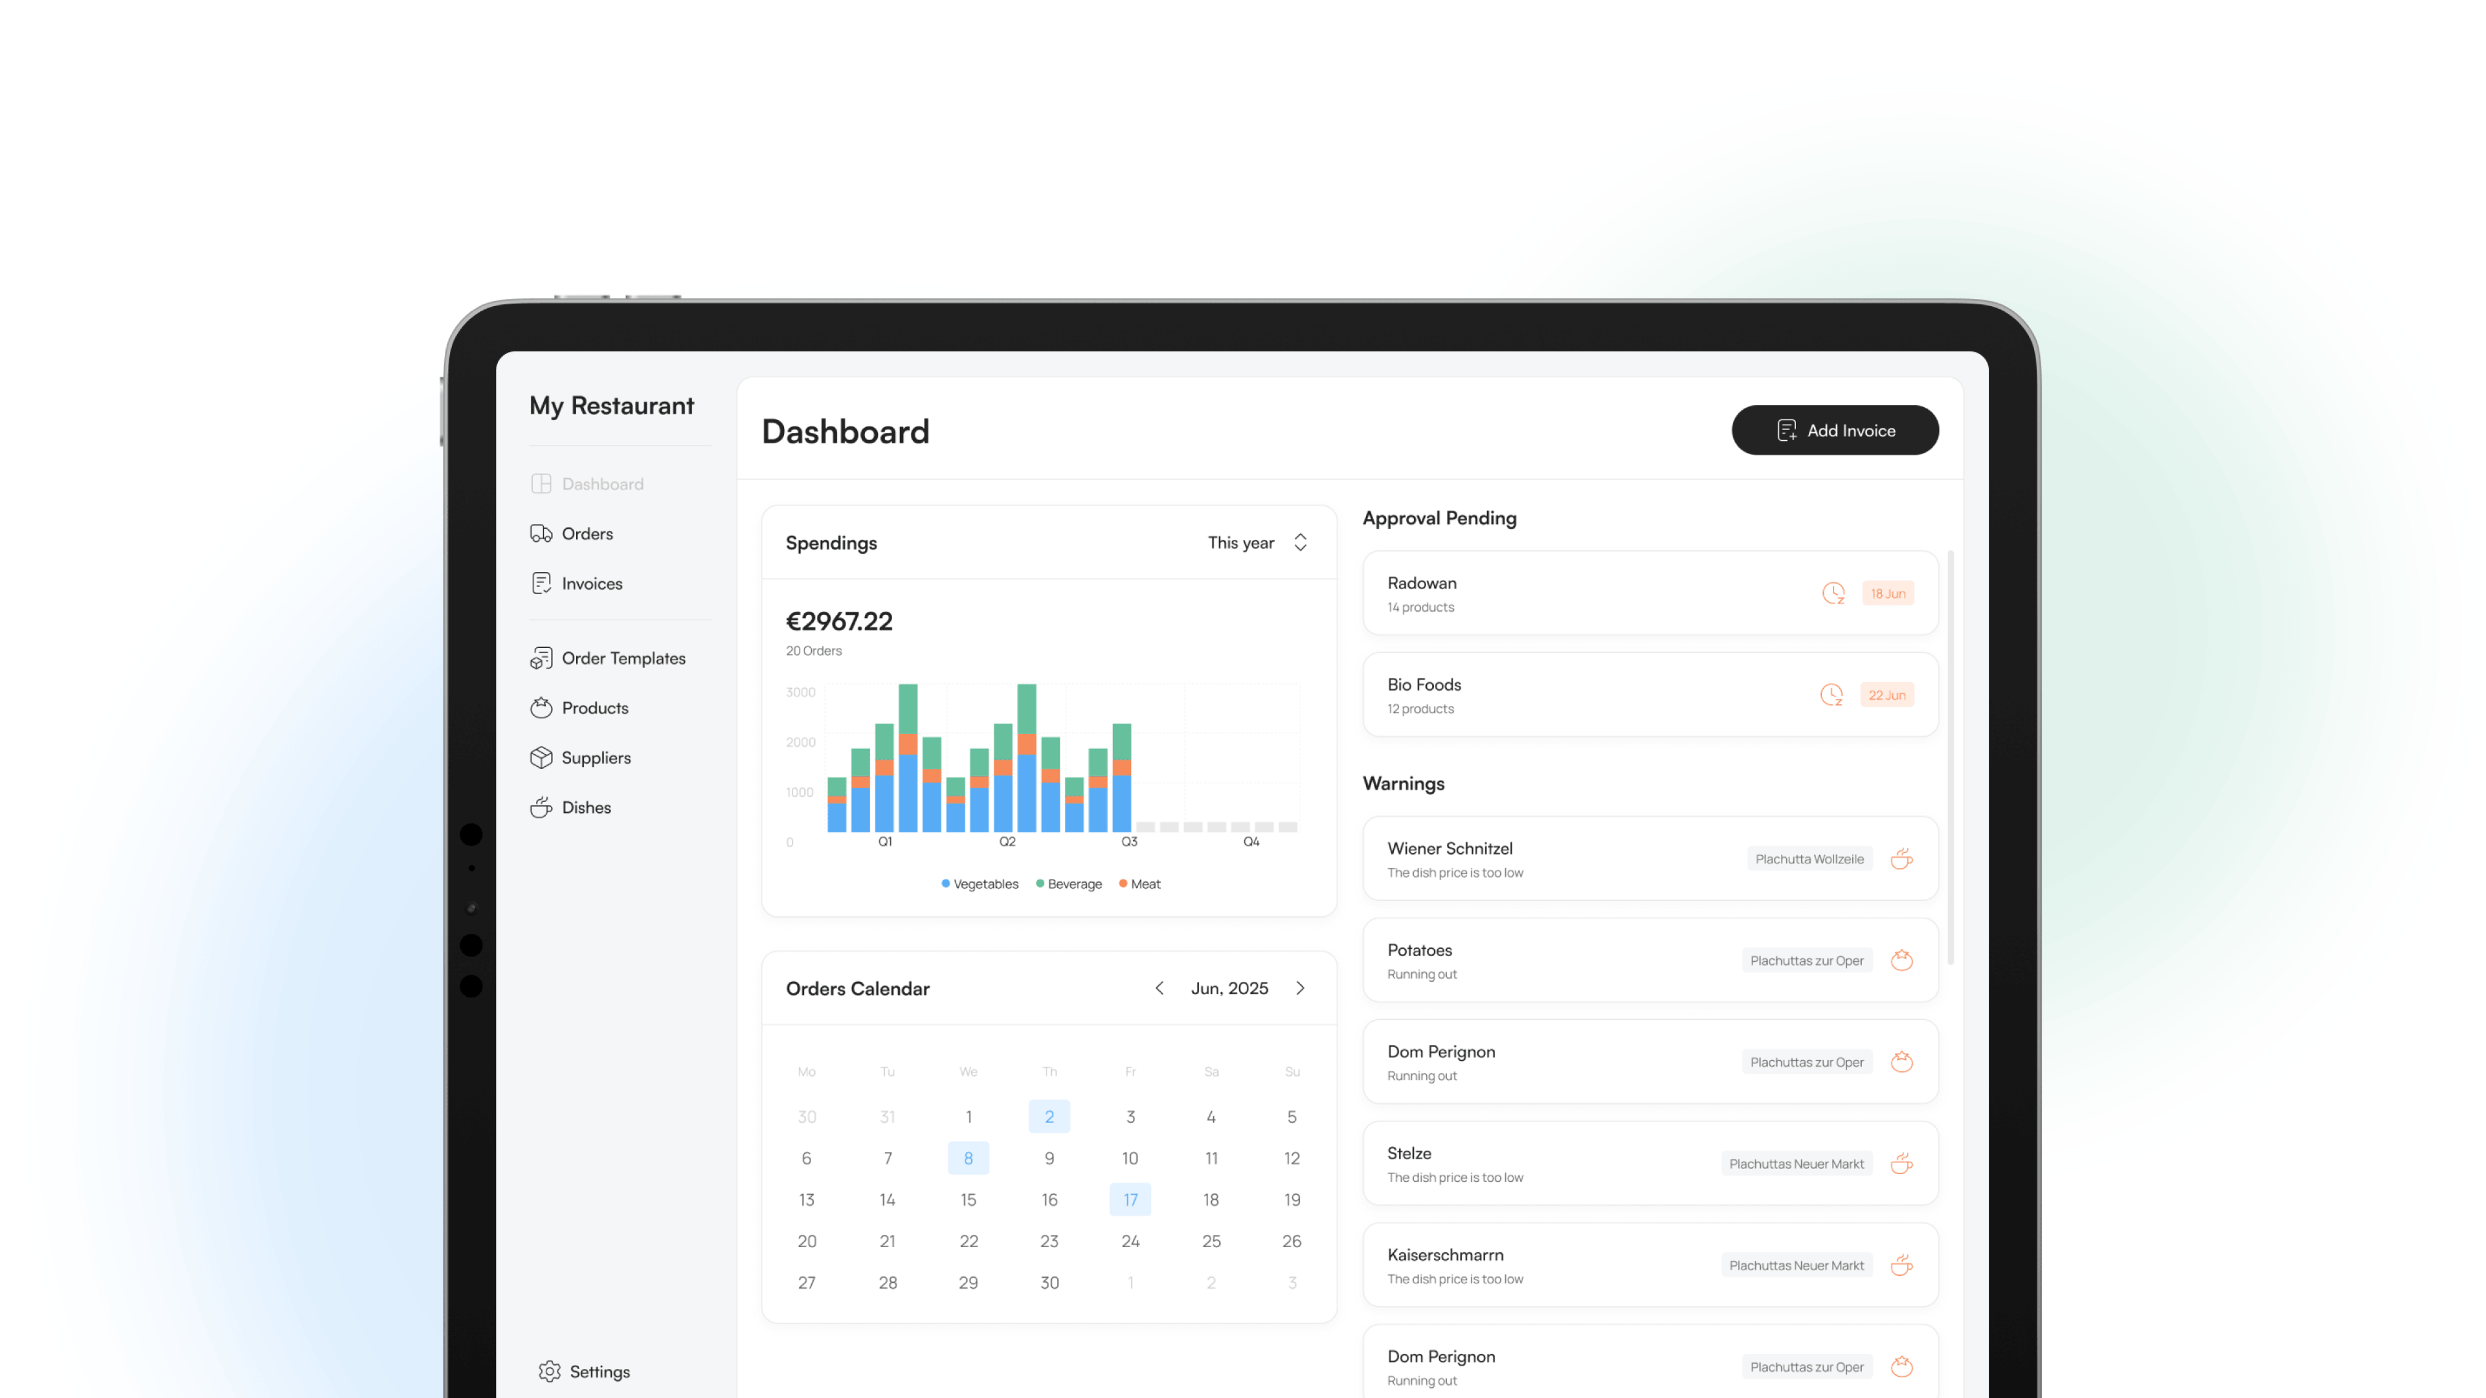
Task: Click the Dishes bowl icon in sidebar
Action: [541, 806]
